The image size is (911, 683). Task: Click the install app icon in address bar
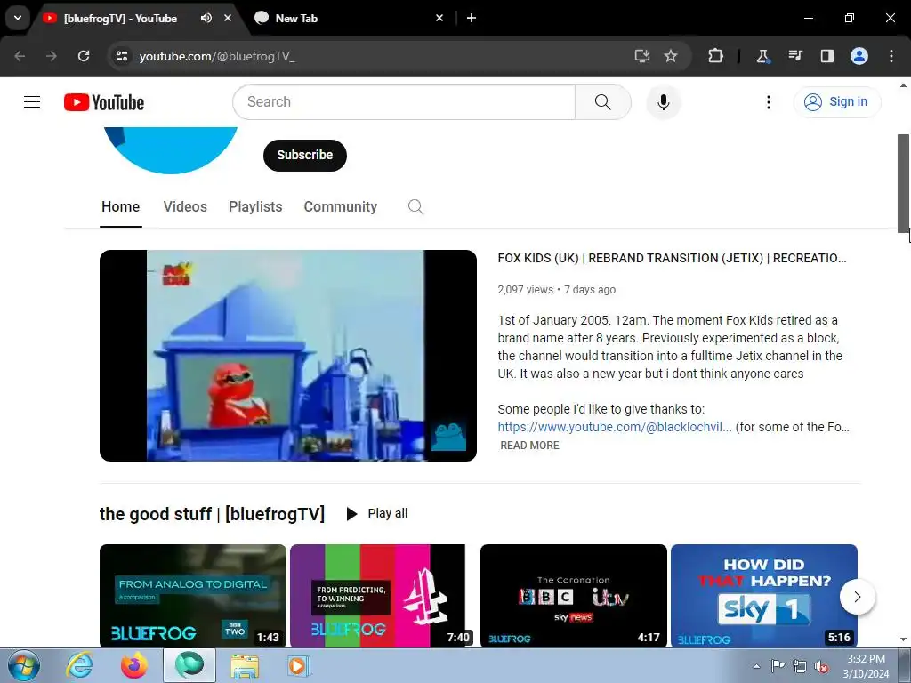pyautogui.click(x=641, y=56)
